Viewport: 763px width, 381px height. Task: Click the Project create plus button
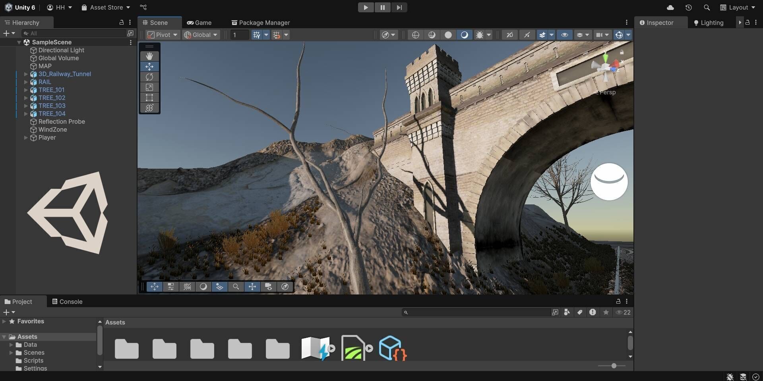(9, 312)
